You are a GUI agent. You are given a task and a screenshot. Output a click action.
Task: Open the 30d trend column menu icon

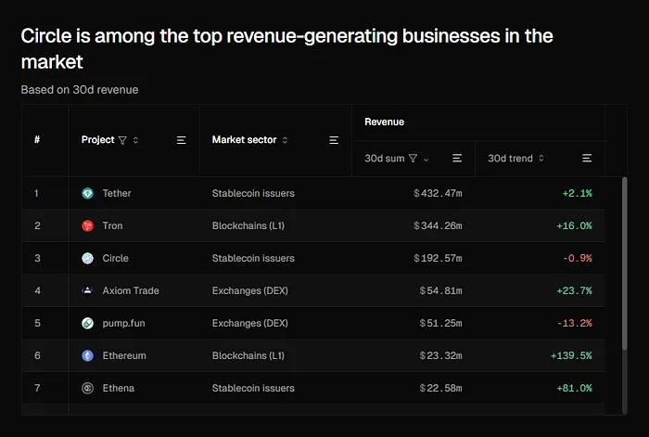click(x=587, y=159)
